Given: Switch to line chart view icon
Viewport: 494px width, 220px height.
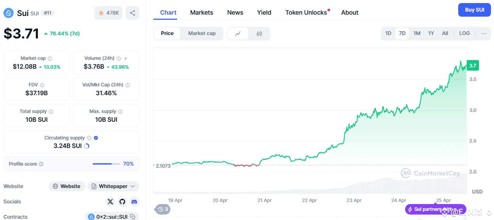Looking at the screenshot, I should pos(238,33).
